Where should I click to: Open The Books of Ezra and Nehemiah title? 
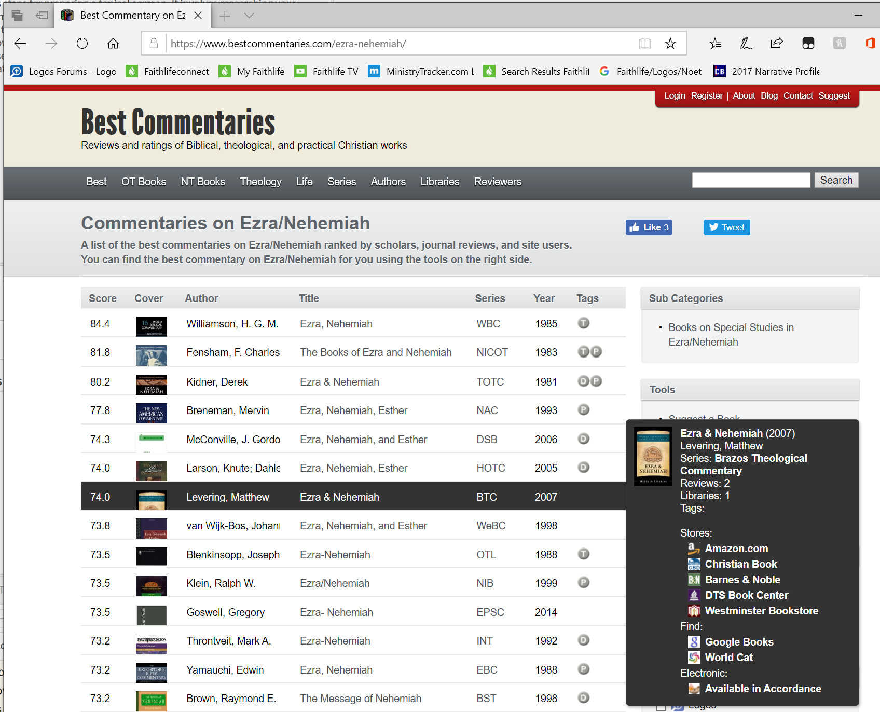coord(376,352)
